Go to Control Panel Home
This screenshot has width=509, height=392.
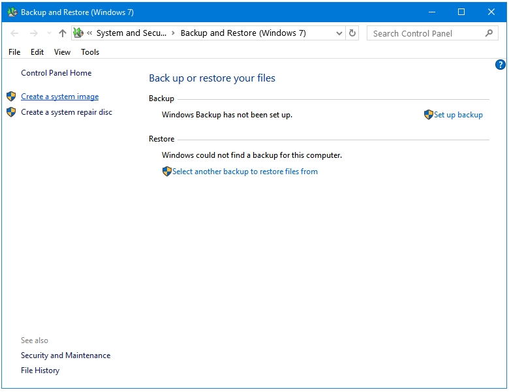click(56, 73)
